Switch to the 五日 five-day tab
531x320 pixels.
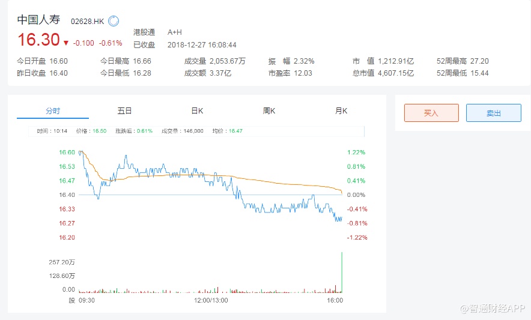pos(124,111)
